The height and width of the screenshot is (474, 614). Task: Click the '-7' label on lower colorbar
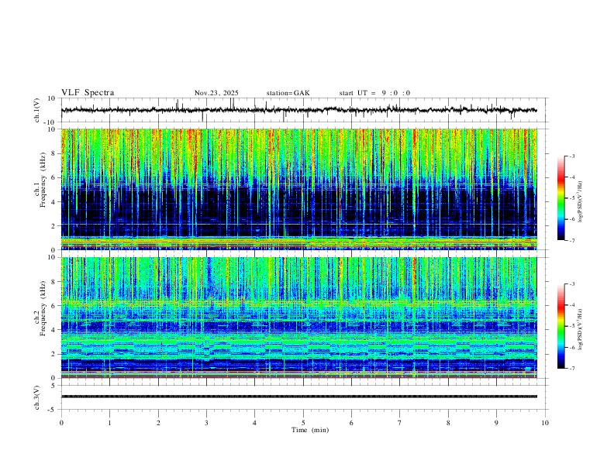pos(571,369)
